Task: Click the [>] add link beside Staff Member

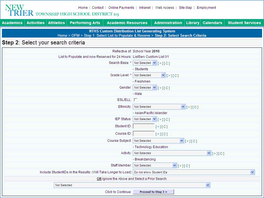Action: [181, 166]
